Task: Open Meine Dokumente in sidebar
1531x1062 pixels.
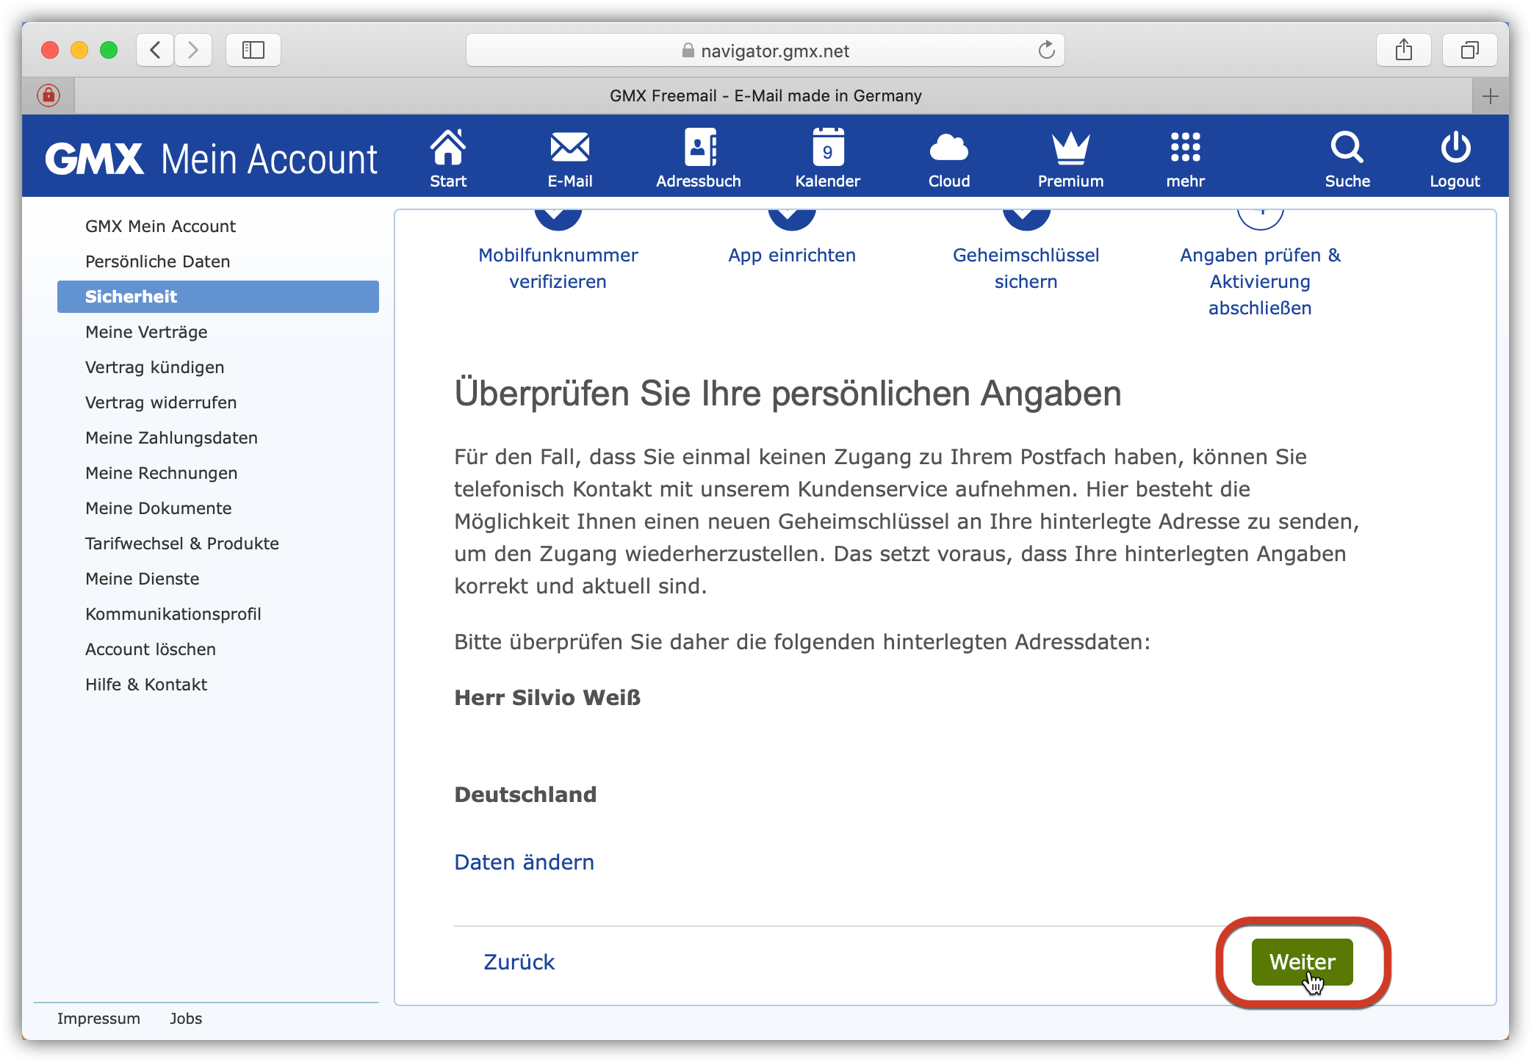Action: 158,508
